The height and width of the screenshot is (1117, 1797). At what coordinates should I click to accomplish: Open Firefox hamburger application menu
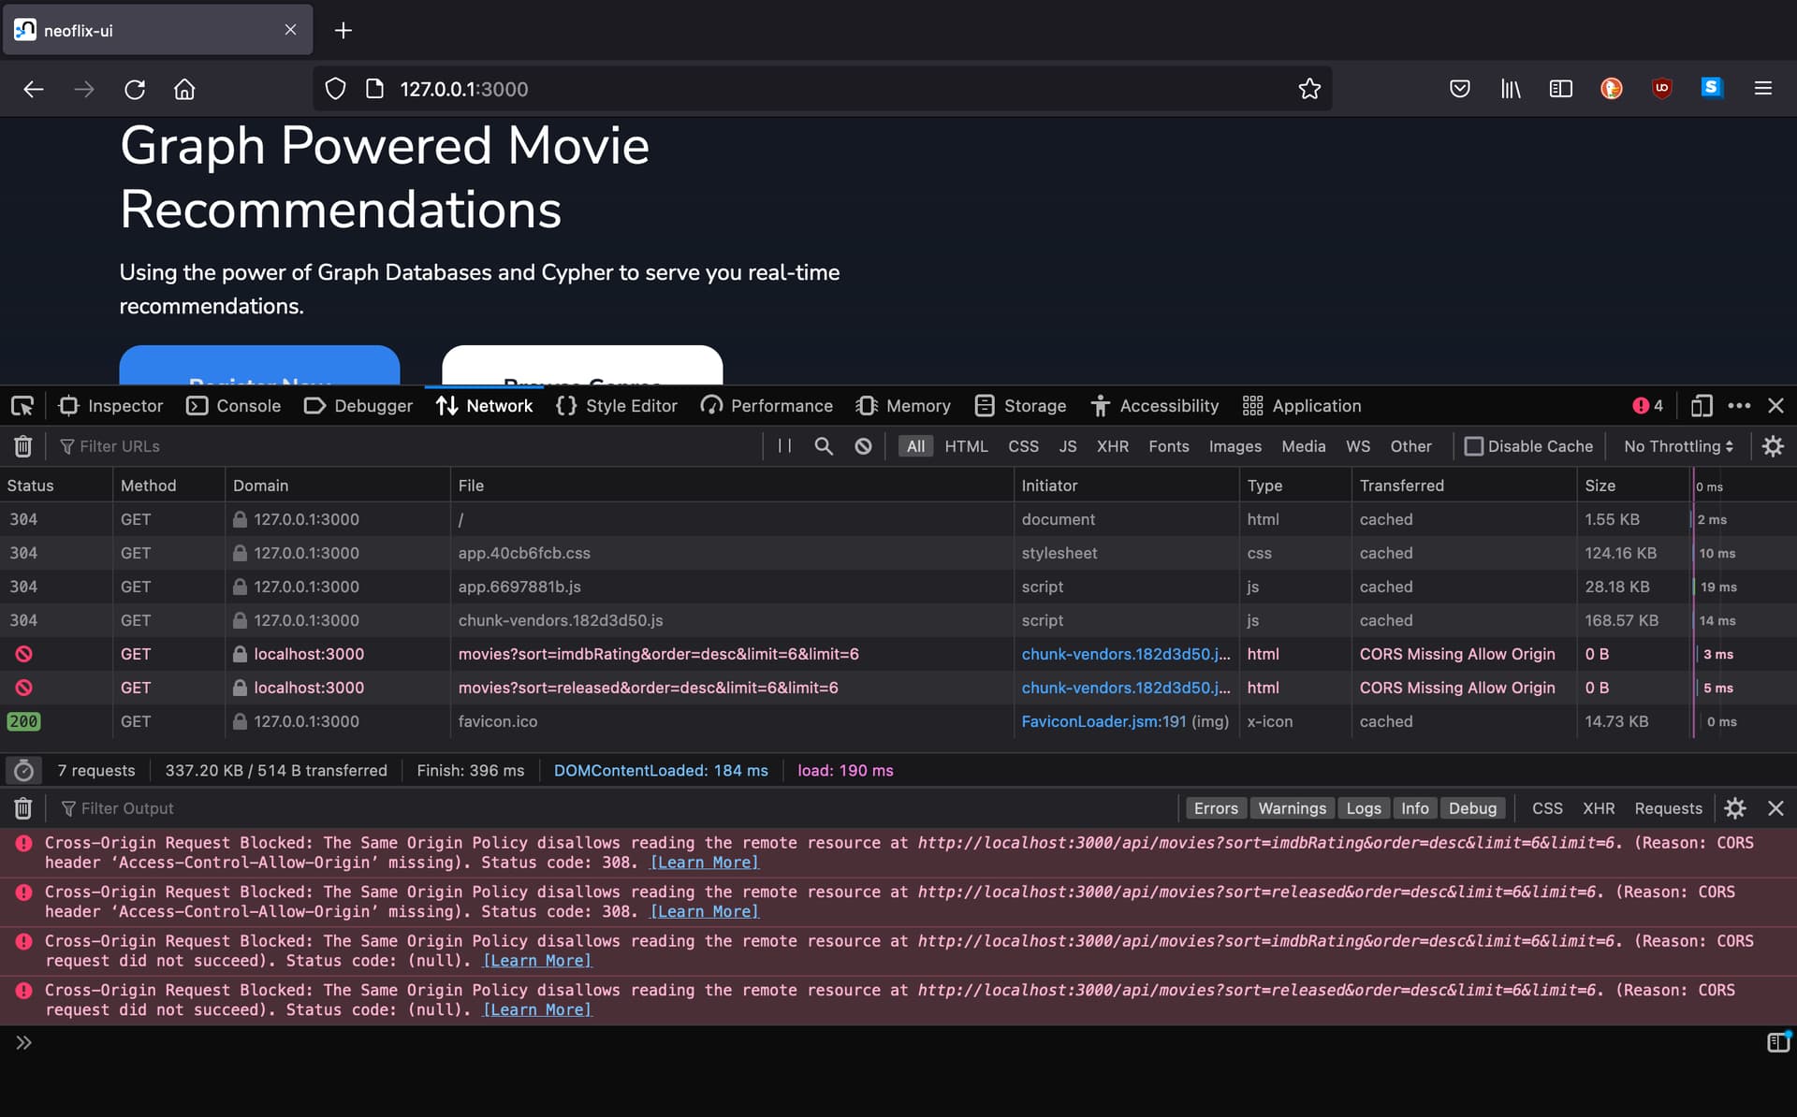pos(1763,89)
